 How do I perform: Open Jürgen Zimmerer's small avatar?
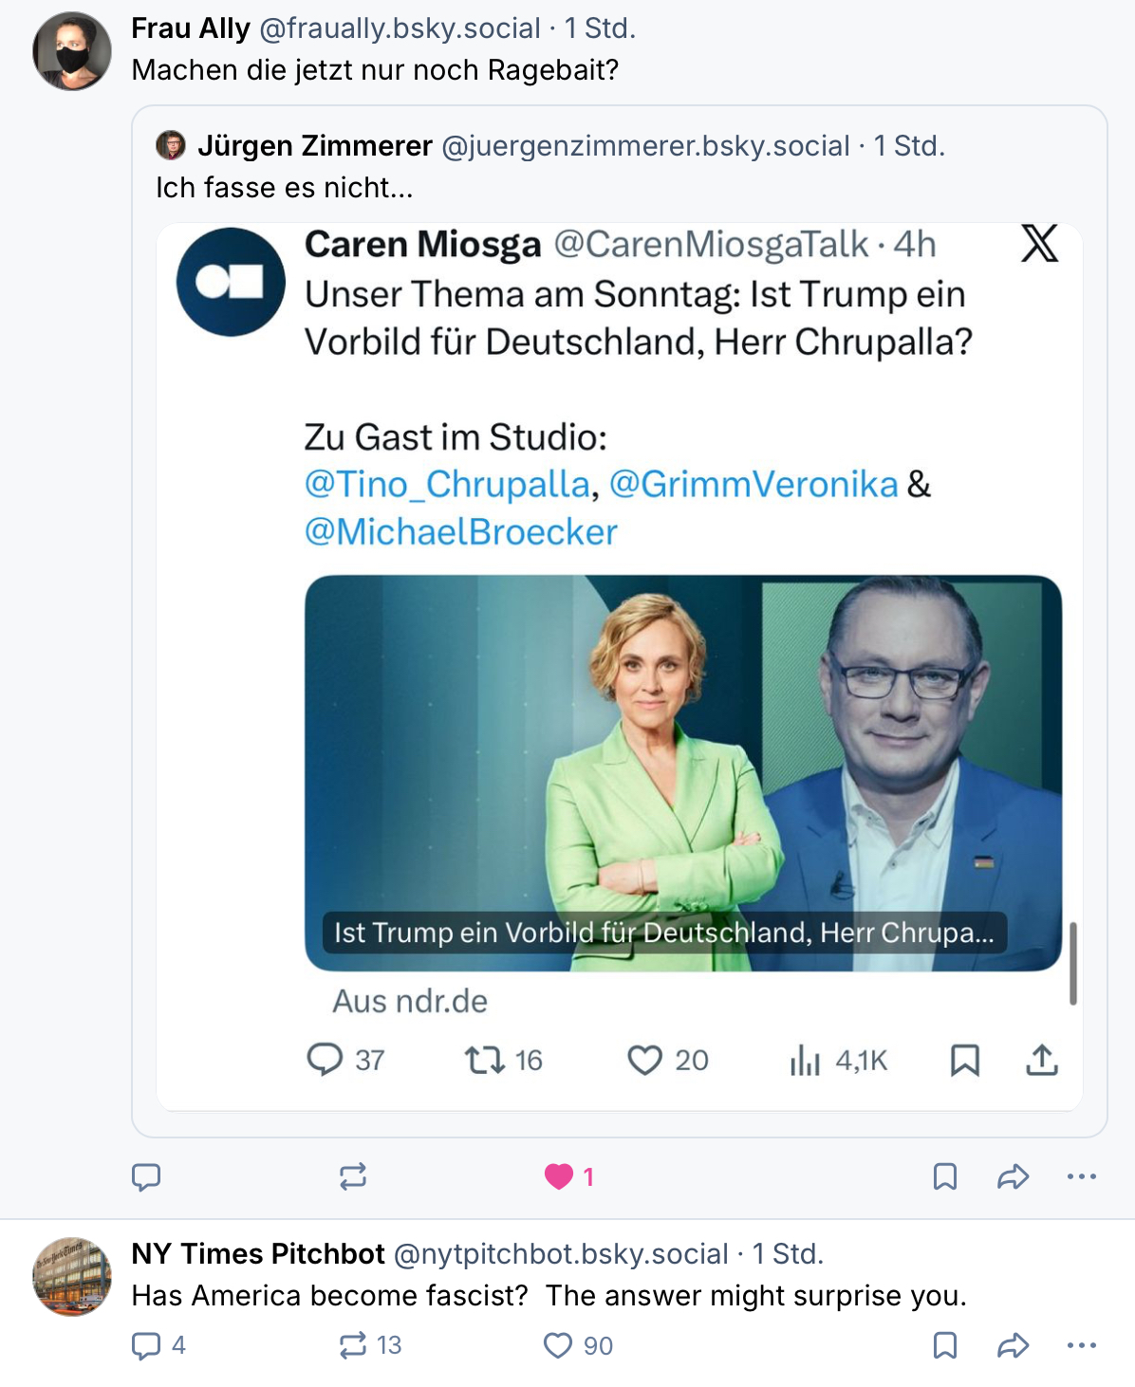point(171,145)
